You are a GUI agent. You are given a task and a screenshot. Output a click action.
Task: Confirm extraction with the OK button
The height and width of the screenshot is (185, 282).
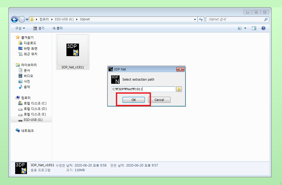point(134,100)
